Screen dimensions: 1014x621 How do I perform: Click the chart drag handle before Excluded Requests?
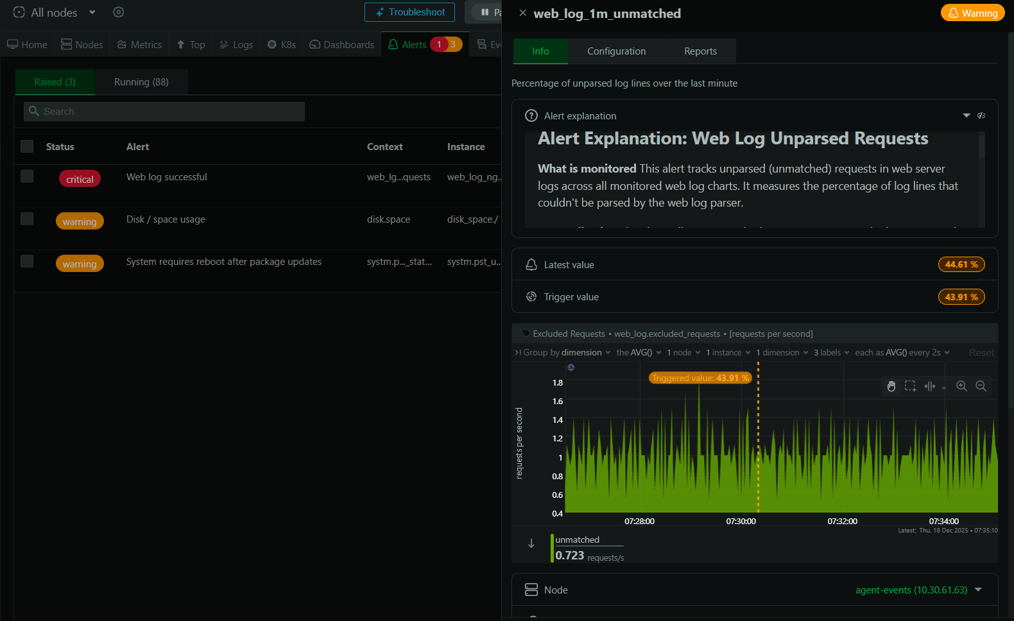click(x=525, y=334)
